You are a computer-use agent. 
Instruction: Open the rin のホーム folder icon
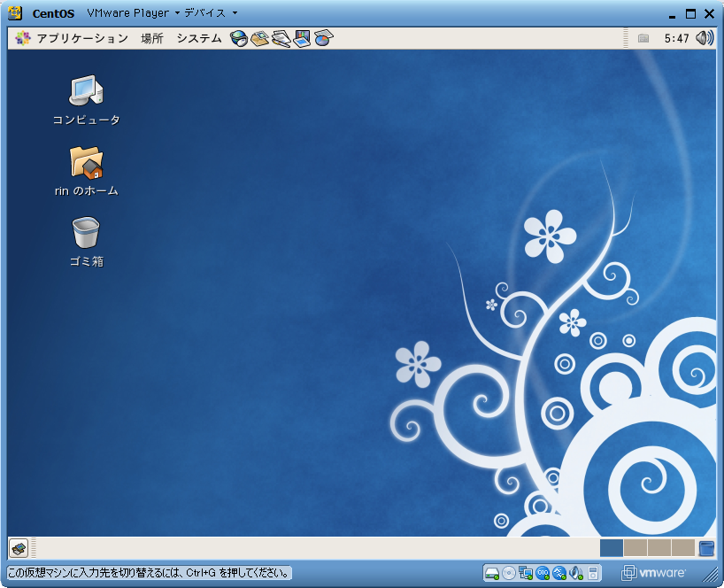[x=87, y=172]
